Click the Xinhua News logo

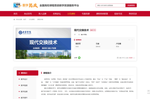[x=17, y=5]
